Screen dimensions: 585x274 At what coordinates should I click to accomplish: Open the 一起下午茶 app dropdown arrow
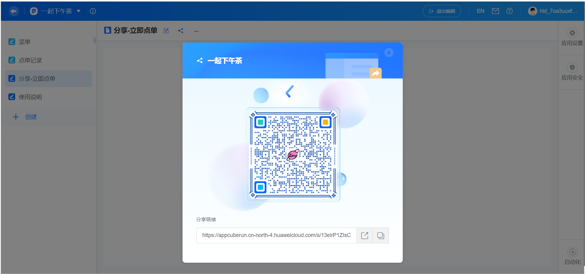79,11
